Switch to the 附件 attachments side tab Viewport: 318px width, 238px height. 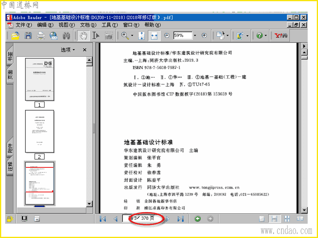tap(10, 148)
